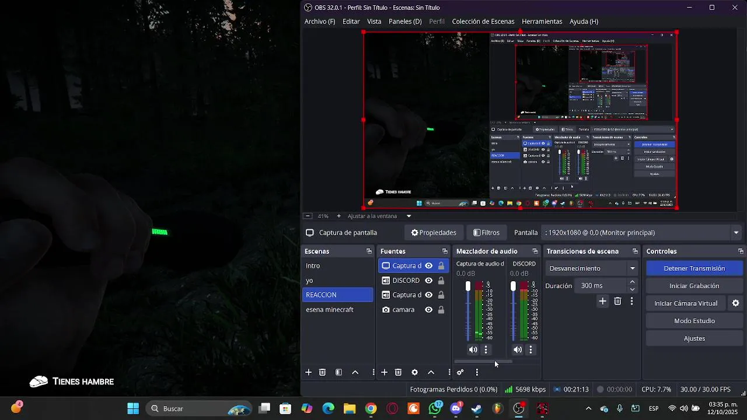Mute the Captura de audio channel
The width and height of the screenshot is (747, 420).
473,350
